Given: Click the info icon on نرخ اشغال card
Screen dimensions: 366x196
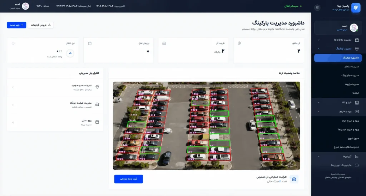Looking at the screenshot, I should point(13,43).
